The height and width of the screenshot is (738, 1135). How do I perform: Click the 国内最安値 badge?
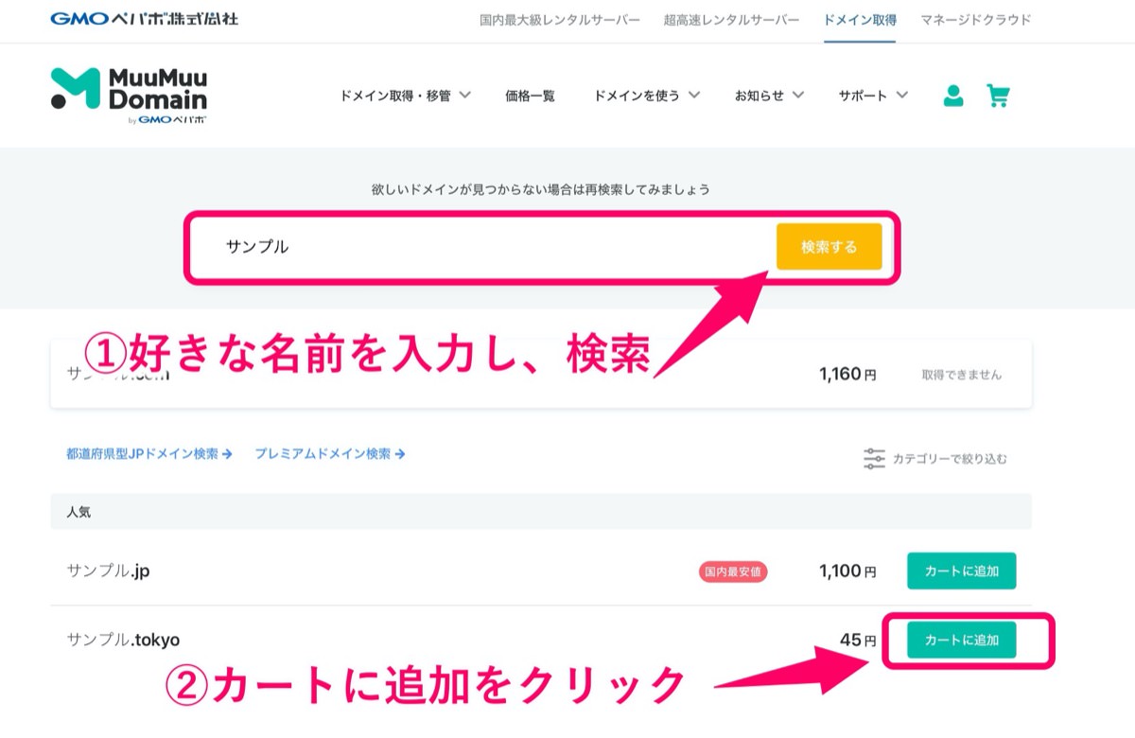click(x=733, y=572)
